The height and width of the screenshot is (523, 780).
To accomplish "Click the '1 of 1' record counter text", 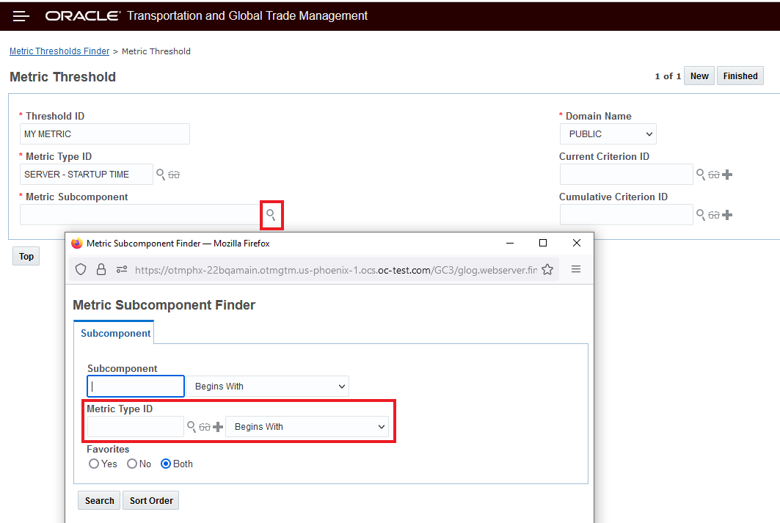I will coord(668,76).
